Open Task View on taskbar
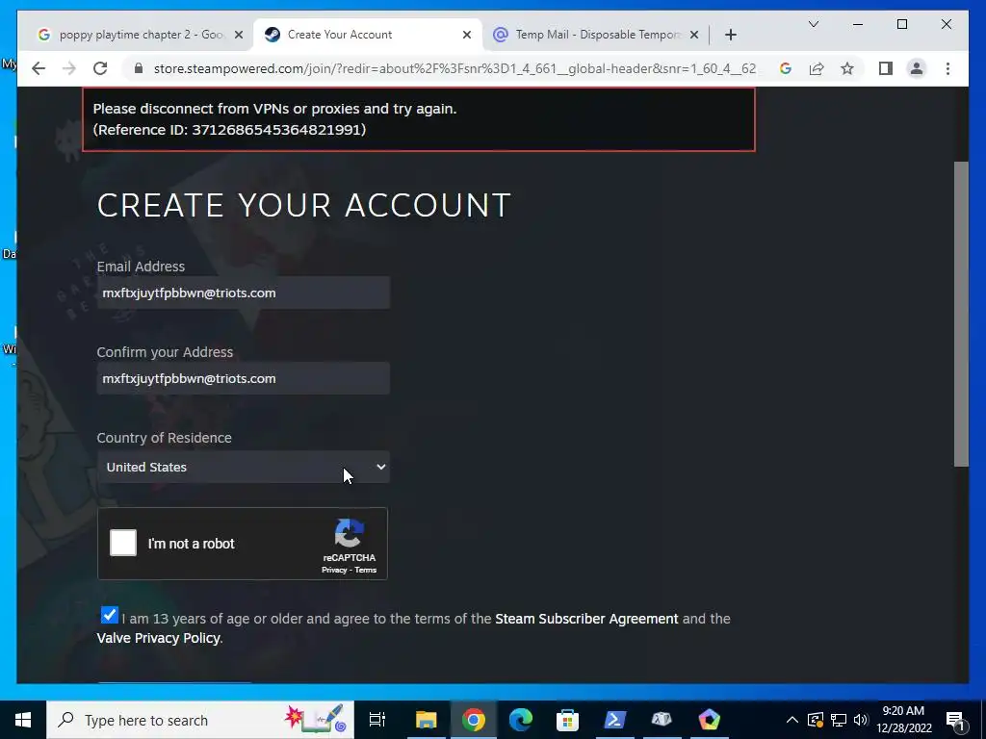This screenshot has height=739, width=986. click(x=377, y=720)
